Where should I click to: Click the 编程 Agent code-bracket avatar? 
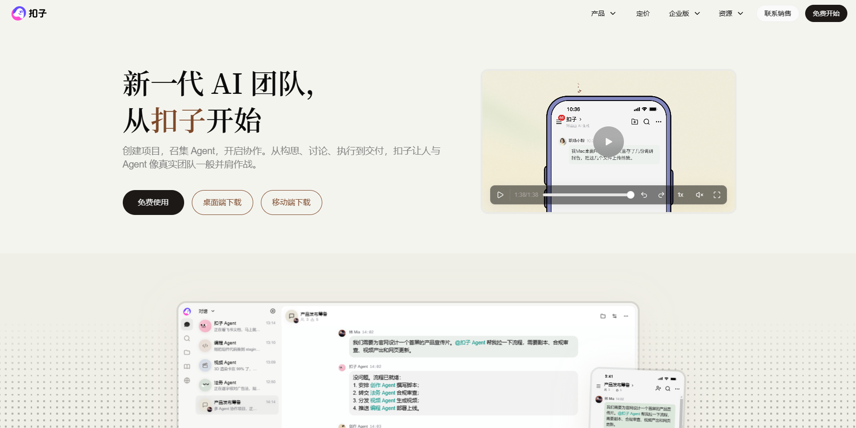tap(205, 346)
